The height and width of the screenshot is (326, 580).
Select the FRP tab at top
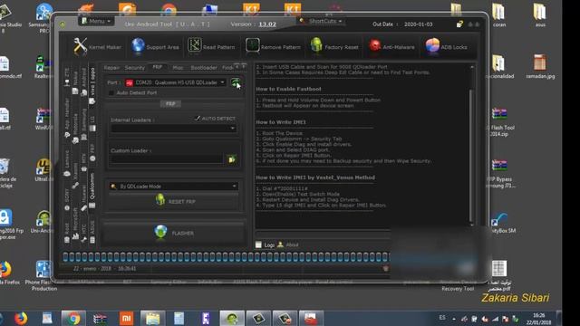[x=157, y=67]
